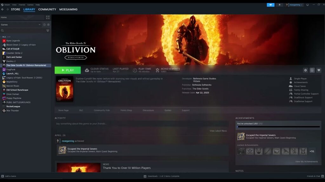Open the announcements megaphone icon
The height and width of the screenshot is (182, 325).
click(x=270, y=5)
